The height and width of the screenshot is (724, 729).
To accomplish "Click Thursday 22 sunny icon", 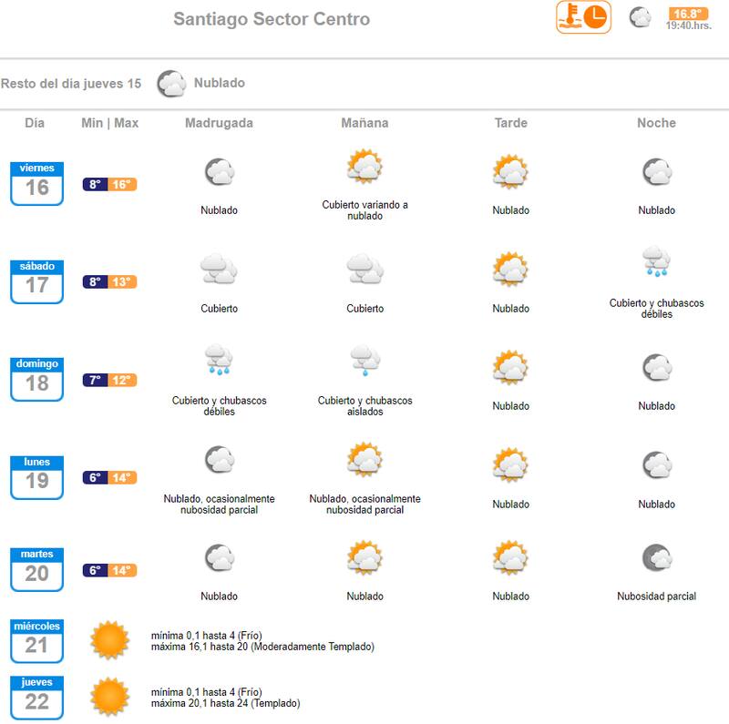I will 109,697.
